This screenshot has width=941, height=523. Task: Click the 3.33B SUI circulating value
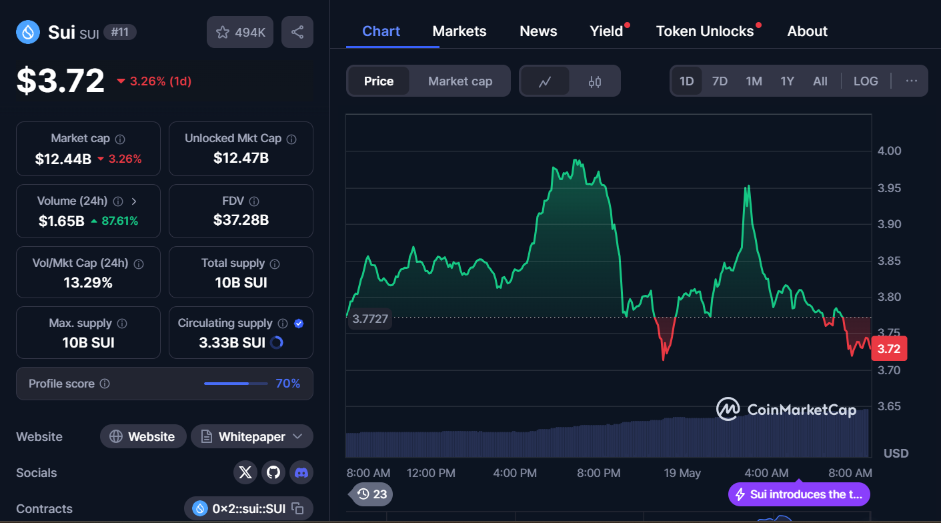pos(232,343)
